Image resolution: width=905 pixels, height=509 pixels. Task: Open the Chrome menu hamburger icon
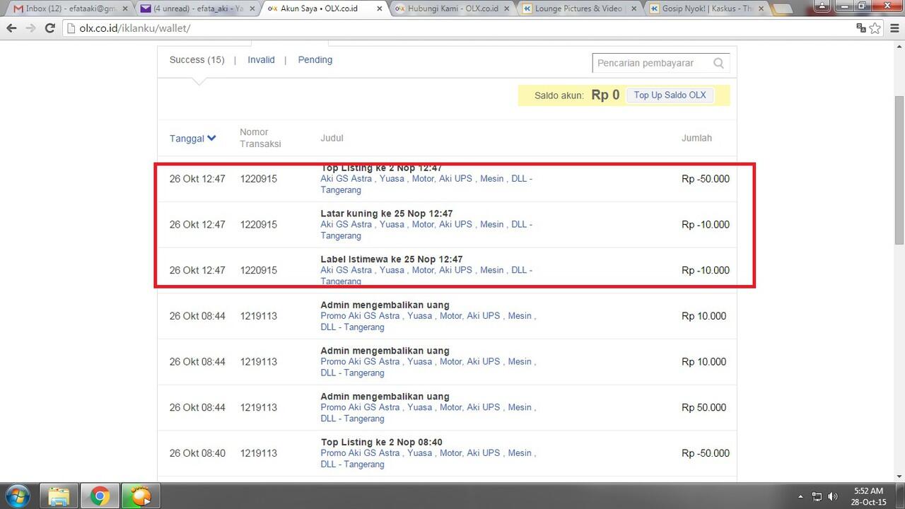coord(894,28)
